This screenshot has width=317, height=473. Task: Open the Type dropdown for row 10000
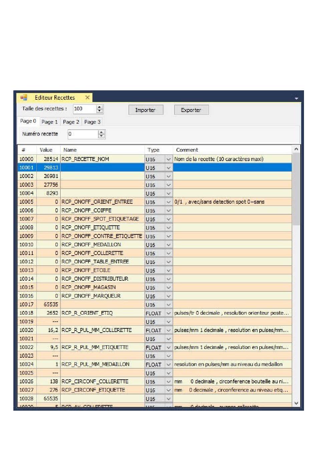click(x=169, y=159)
